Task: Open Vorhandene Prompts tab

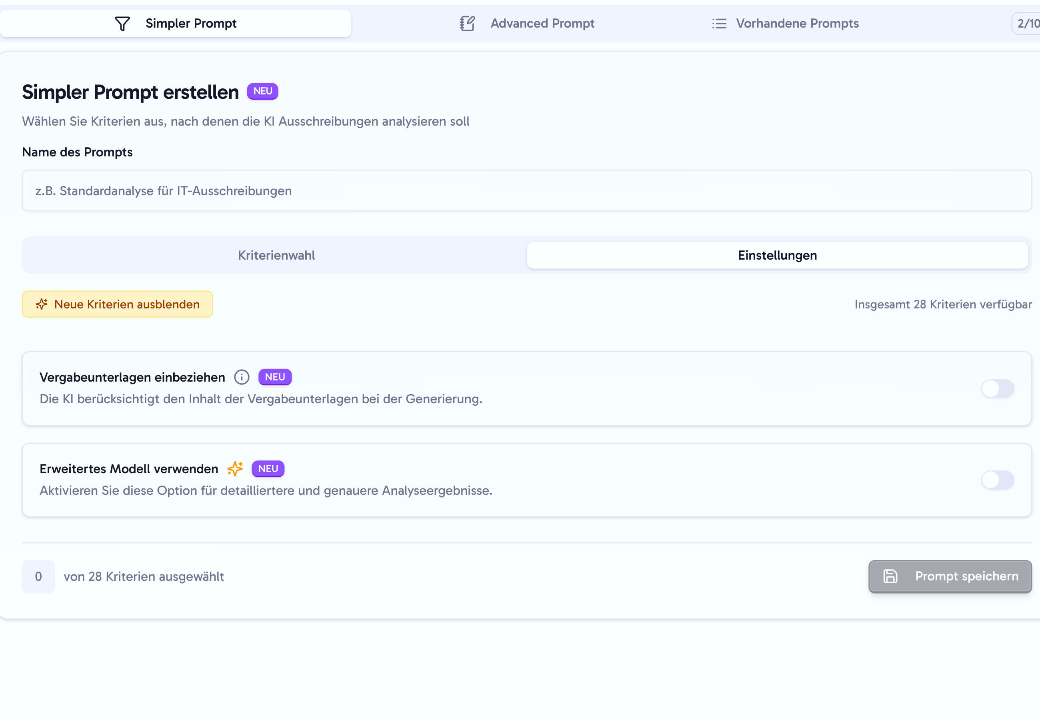Action: click(x=785, y=24)
